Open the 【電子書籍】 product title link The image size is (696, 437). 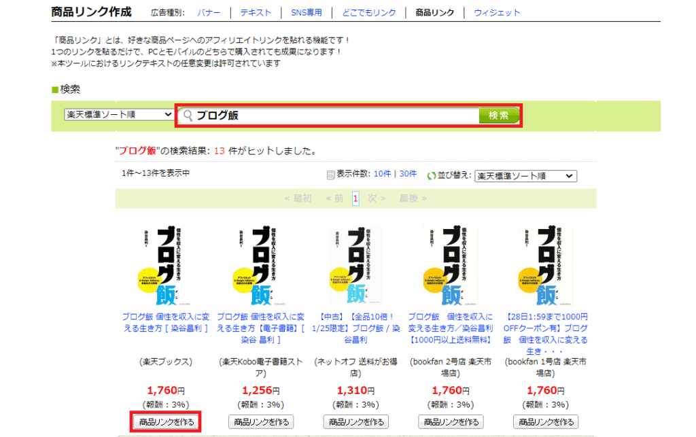pyautogui.click(x=260, y=328)
